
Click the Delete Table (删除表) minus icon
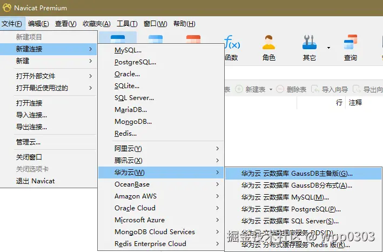coord(280,89)
